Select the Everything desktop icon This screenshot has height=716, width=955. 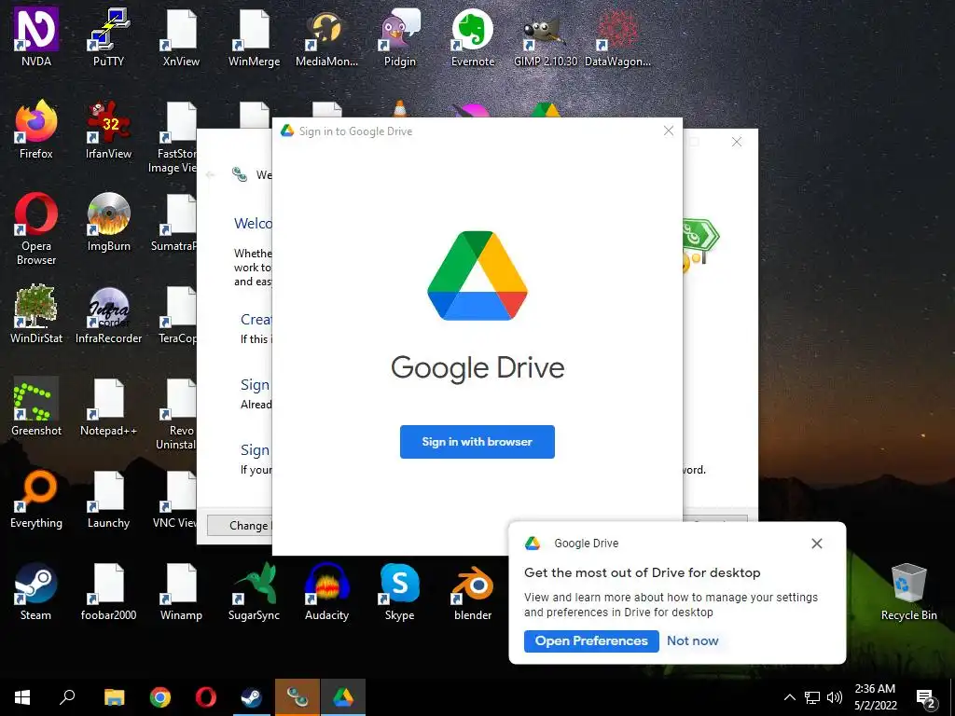tap(36, 500)
